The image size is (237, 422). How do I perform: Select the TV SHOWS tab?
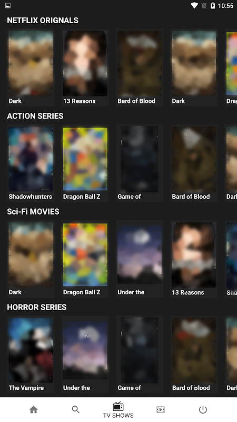point(118,410)
